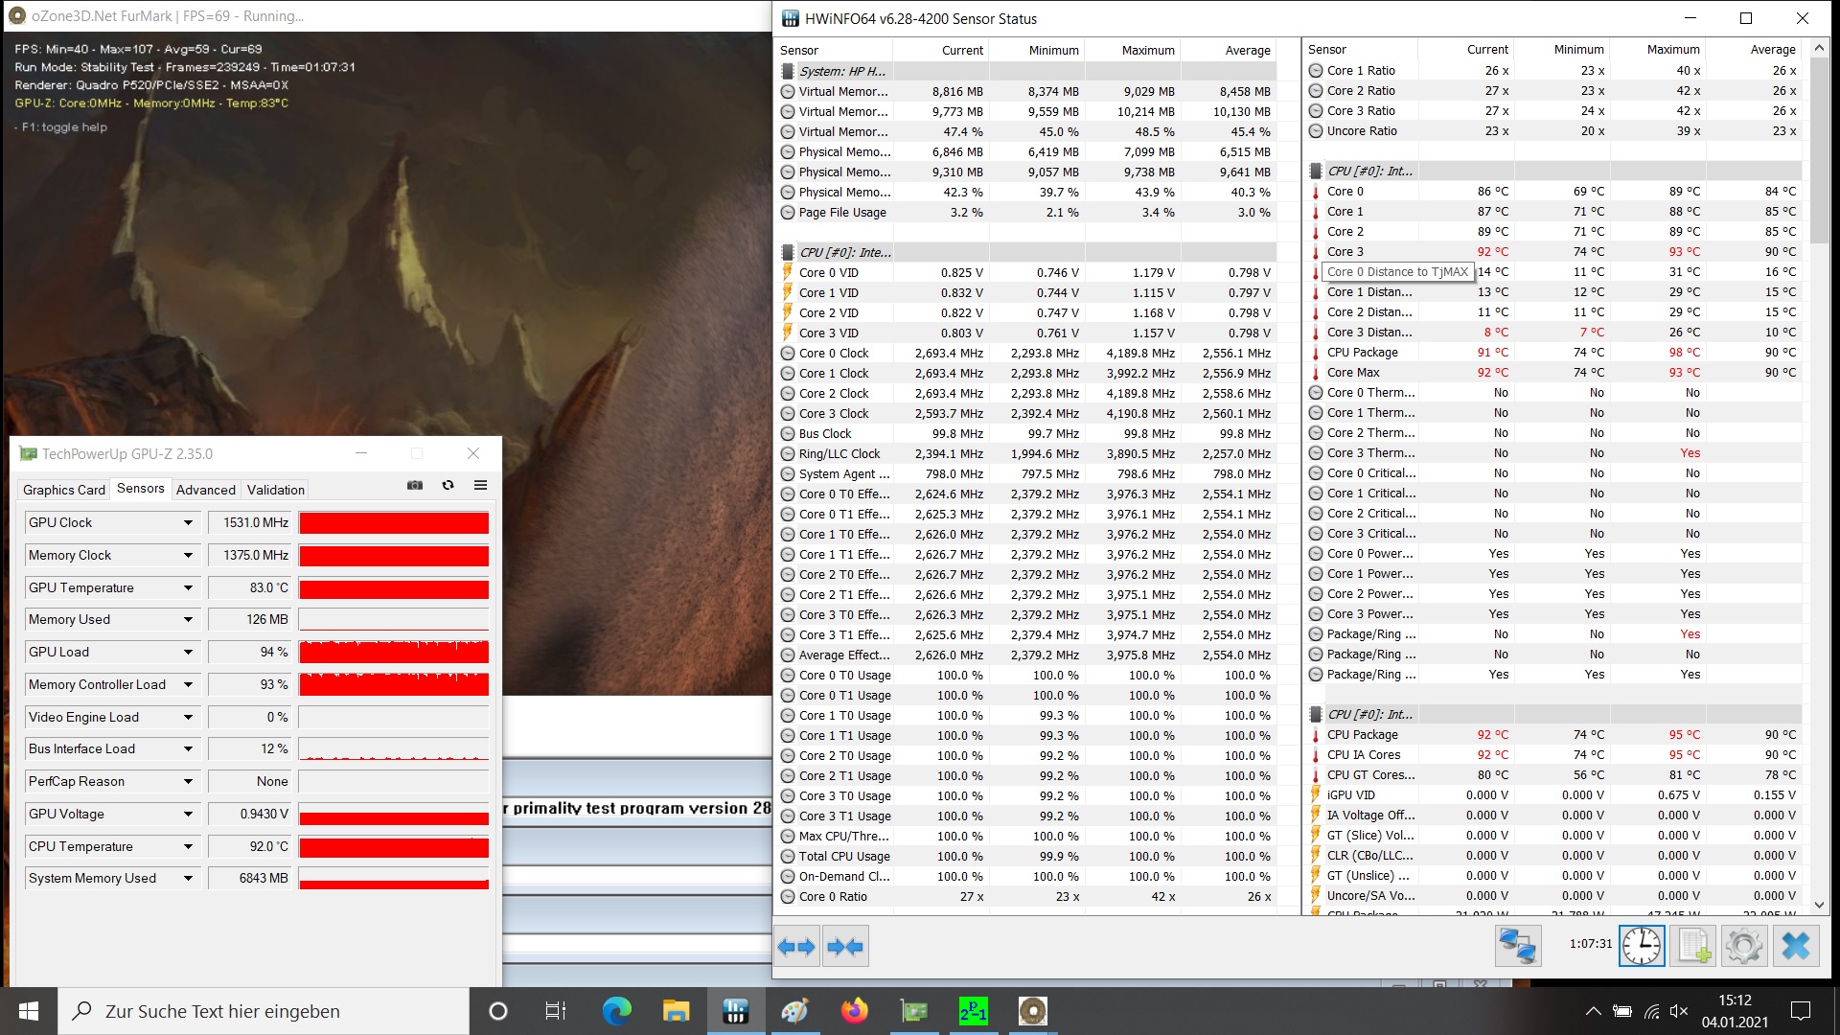Switch to the Validation tab in GPU-Z
1840x1035 pixels.
275,490
